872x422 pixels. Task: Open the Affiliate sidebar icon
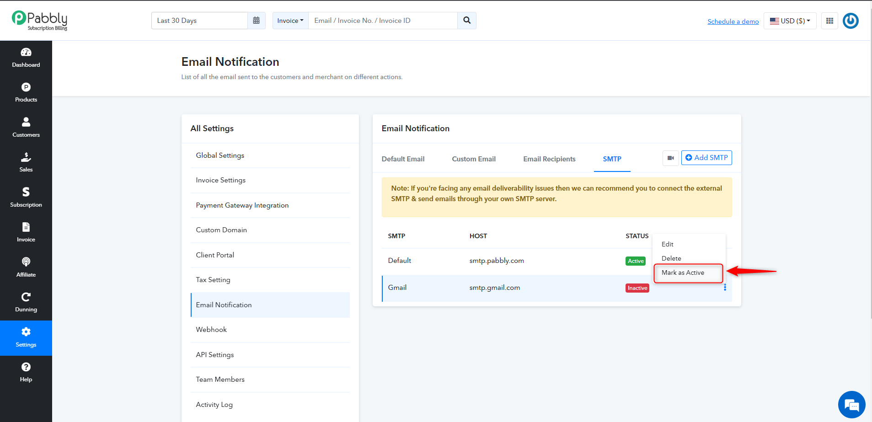[x=26, y=262]
